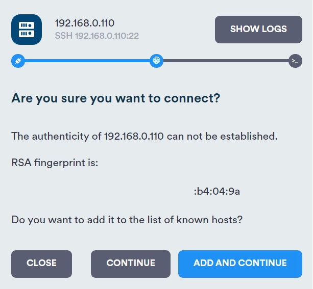Click the blue completed progress segment
This screenshot has width=313, height=289.
[x=87, y=61]
